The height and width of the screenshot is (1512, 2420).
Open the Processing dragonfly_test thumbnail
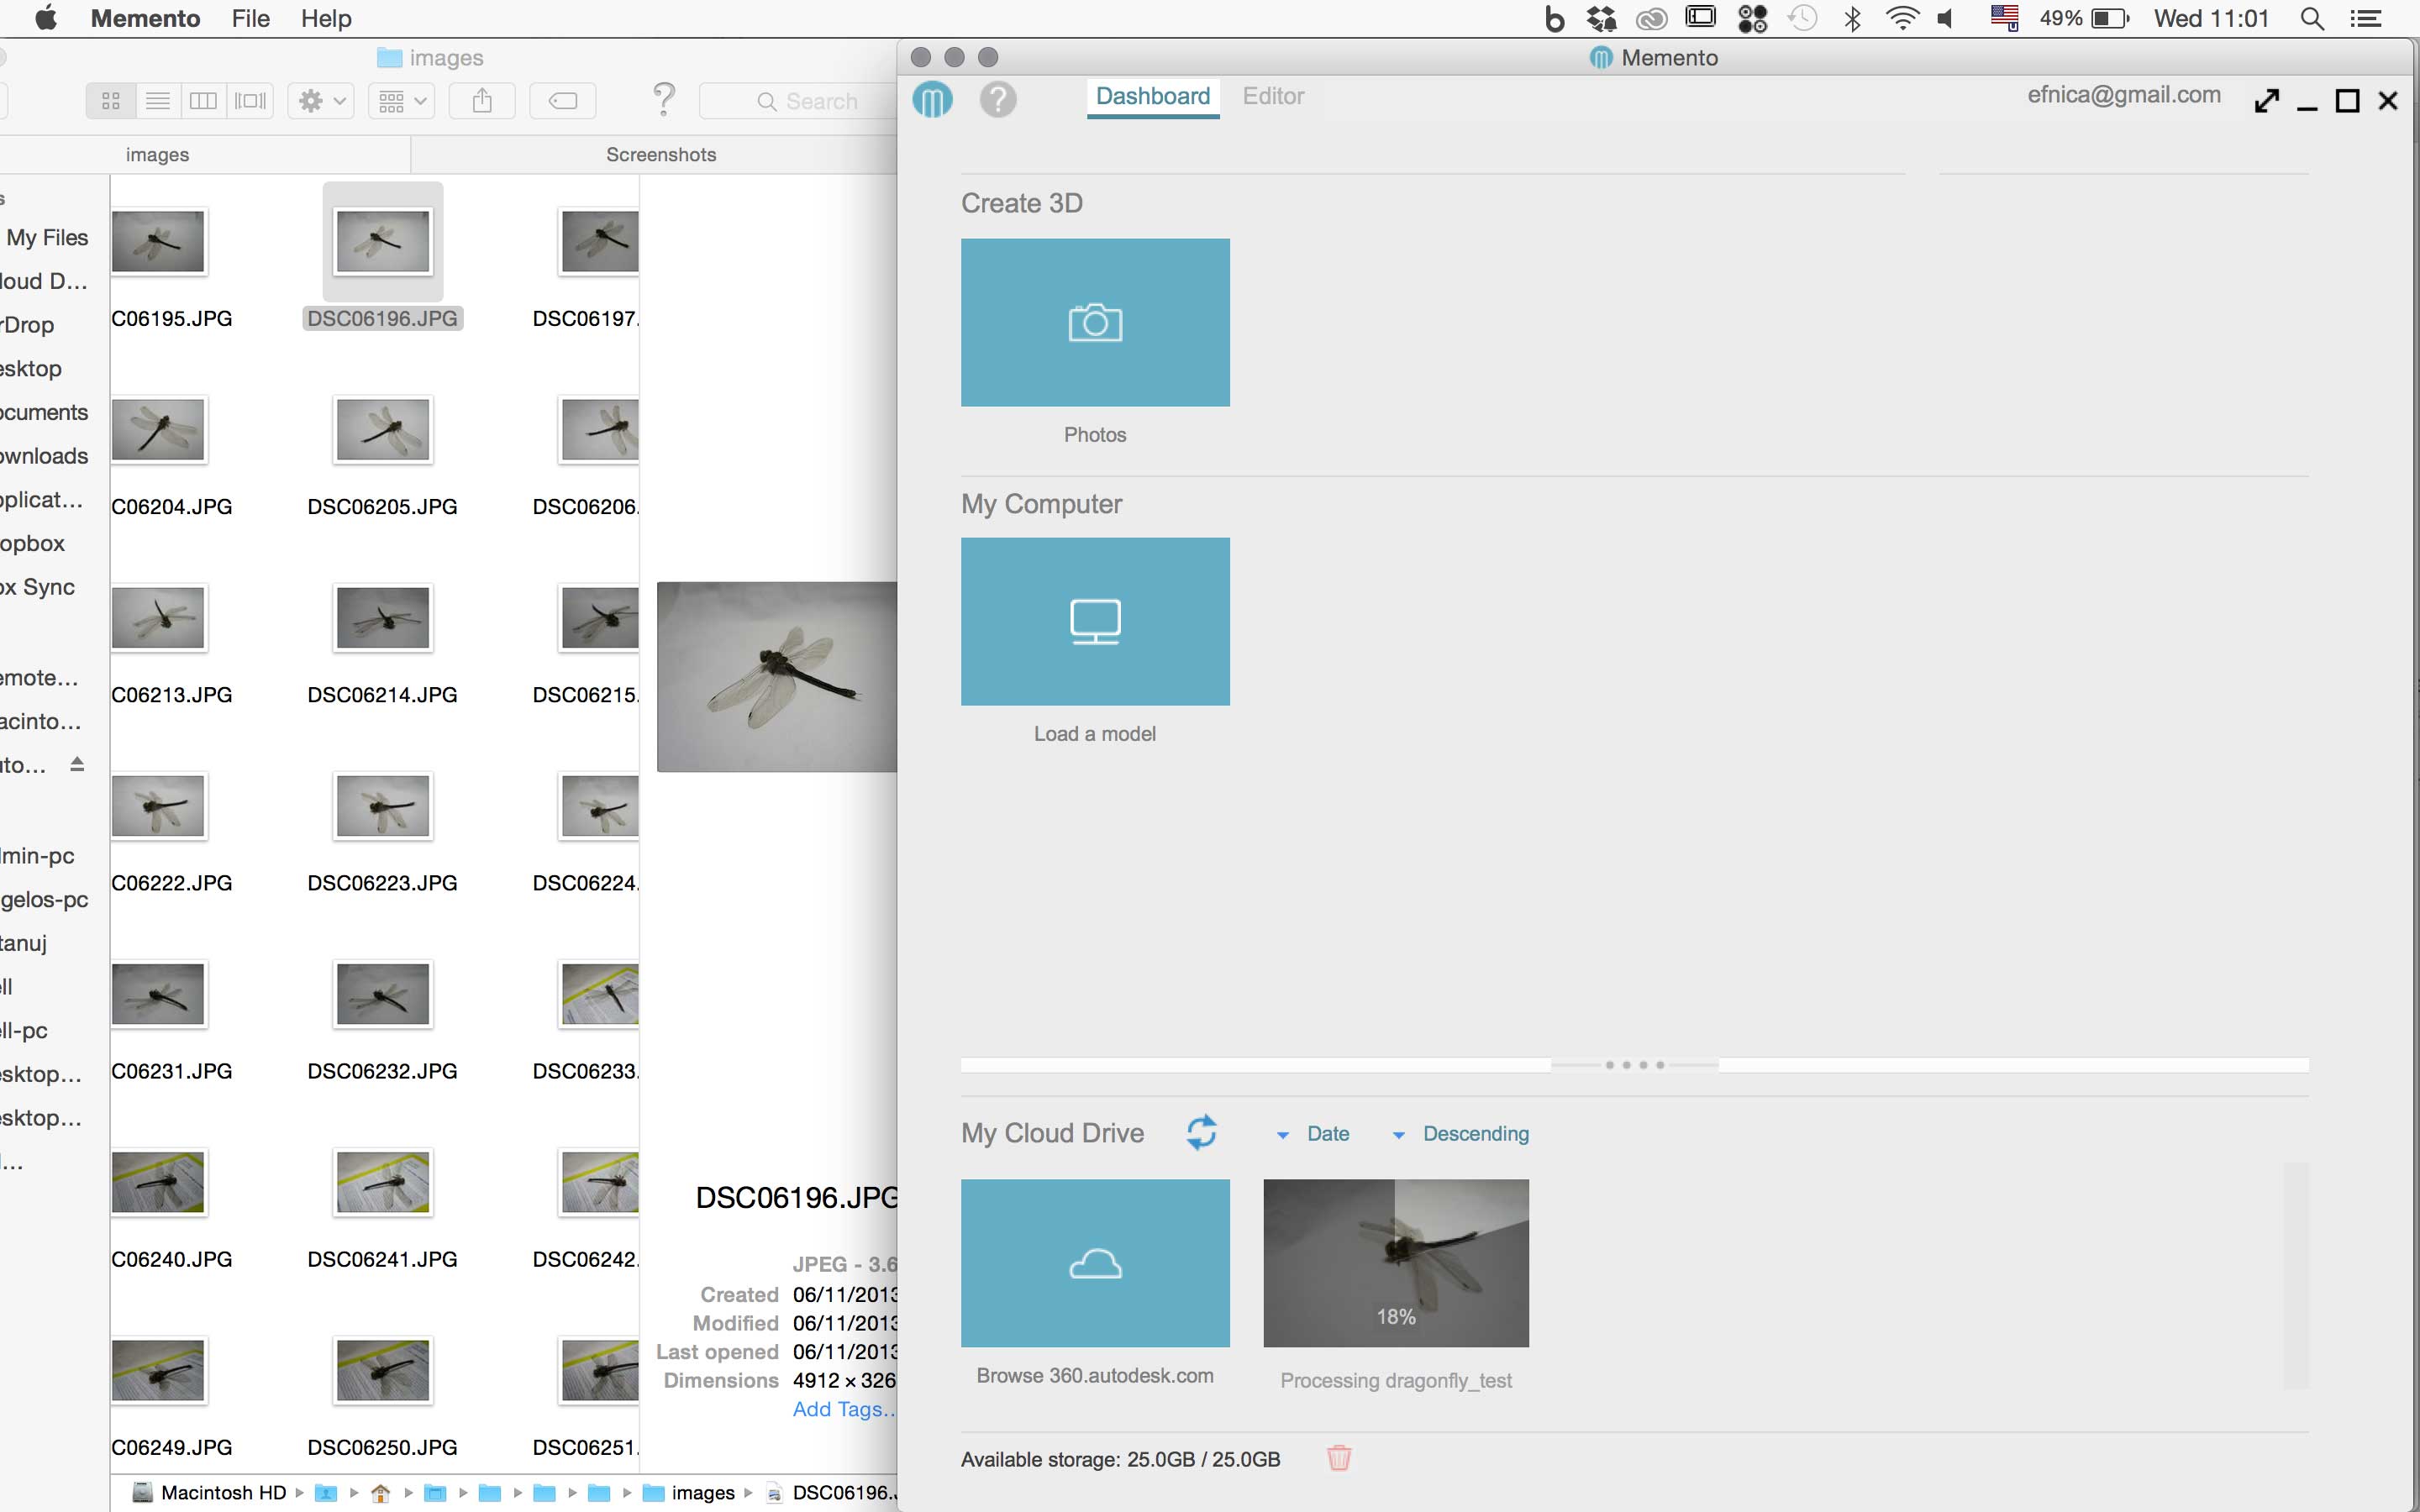pos(1395,1262)
